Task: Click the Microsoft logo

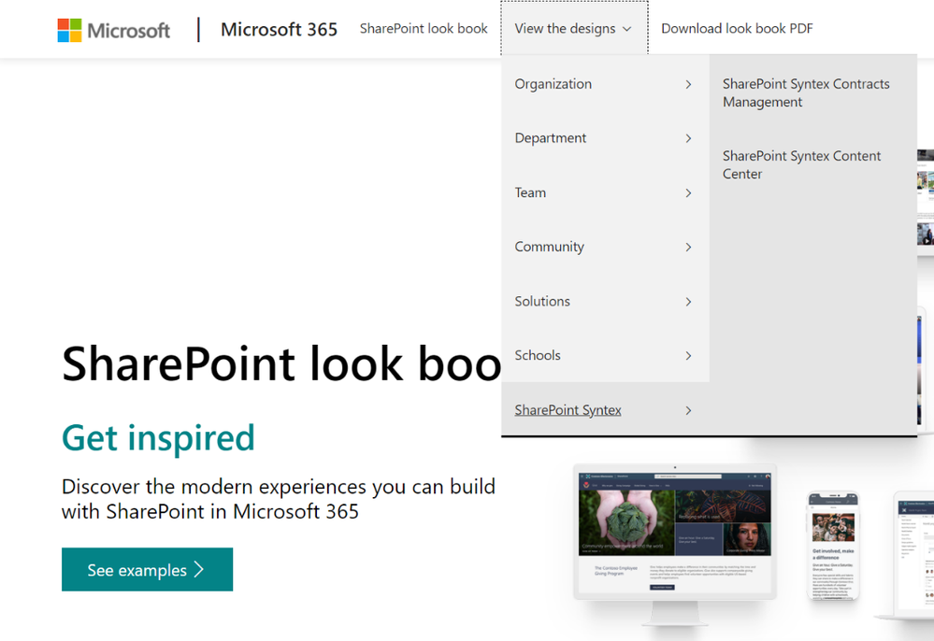Action: (114, 30)
